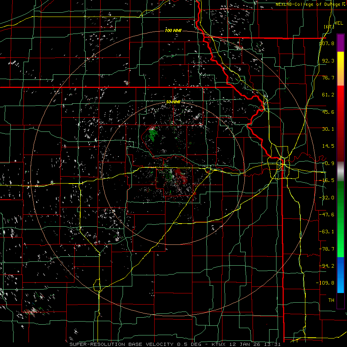Click the red segment of the velocity color bar
The height and width of the screenshot is (347, 347).
340,123
